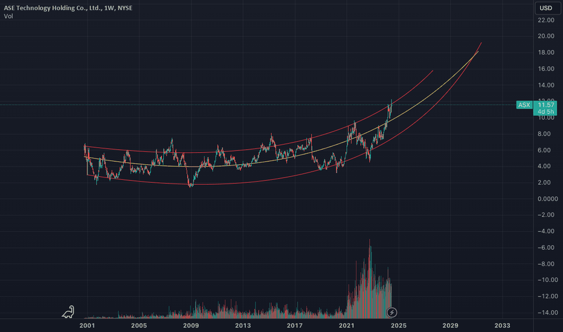Click the 2021 label on time axis
The image size is (563, 332).
pos(347,325)
